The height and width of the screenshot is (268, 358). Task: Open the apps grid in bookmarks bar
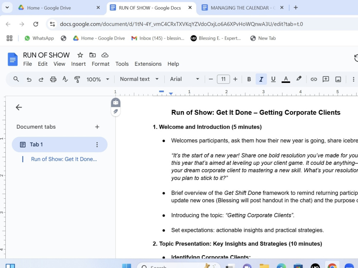click(9, 38)
